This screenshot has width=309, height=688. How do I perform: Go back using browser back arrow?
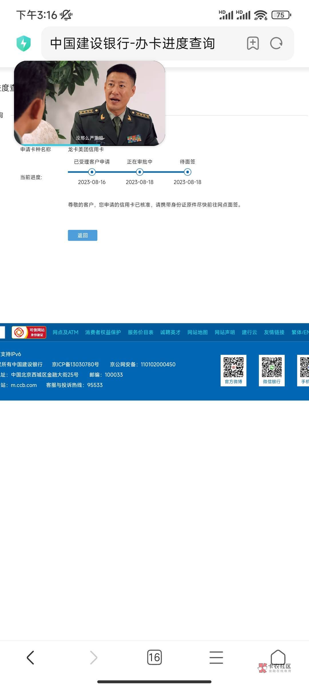pyautogui.click(x=30, y=657)
